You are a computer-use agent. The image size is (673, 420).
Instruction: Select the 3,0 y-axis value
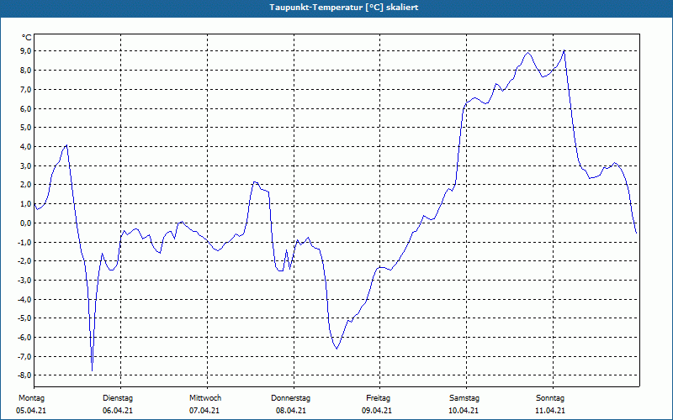tap(26, 165)
